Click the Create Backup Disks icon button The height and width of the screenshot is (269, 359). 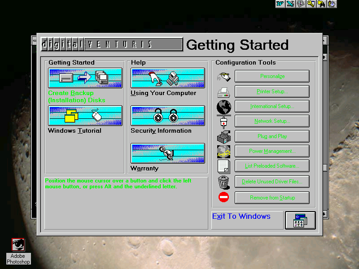[85, 78]
